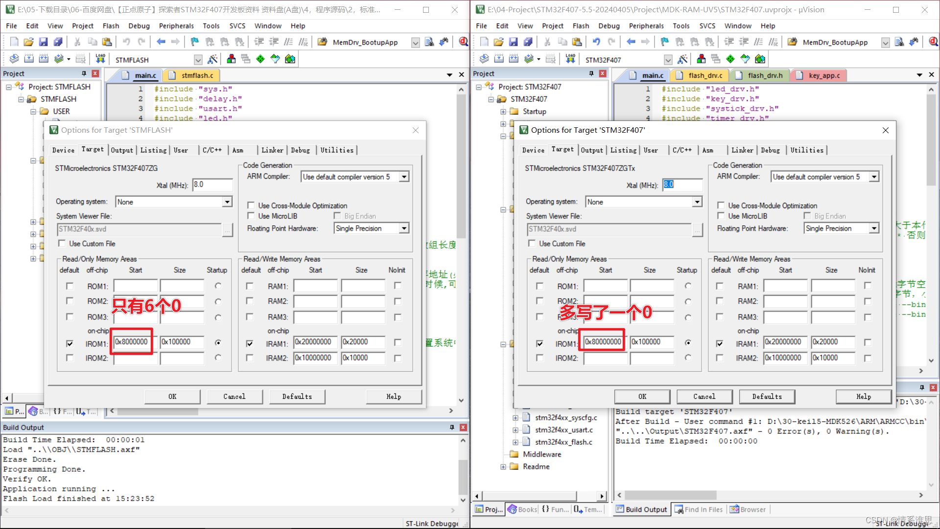Open Floating Point Hardware dropdown in STMFLASH dialog
940x529 pixels.
(x=404, y=228)
